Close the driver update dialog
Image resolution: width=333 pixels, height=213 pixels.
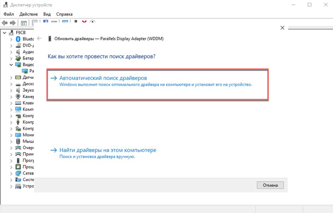(283, 28)
